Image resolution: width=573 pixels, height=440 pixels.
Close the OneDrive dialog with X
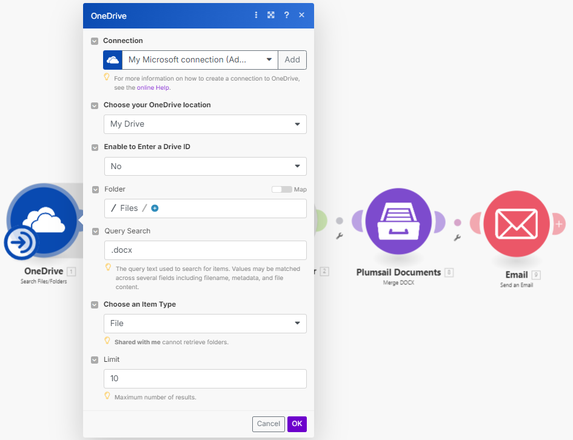(x=301, y=15)
